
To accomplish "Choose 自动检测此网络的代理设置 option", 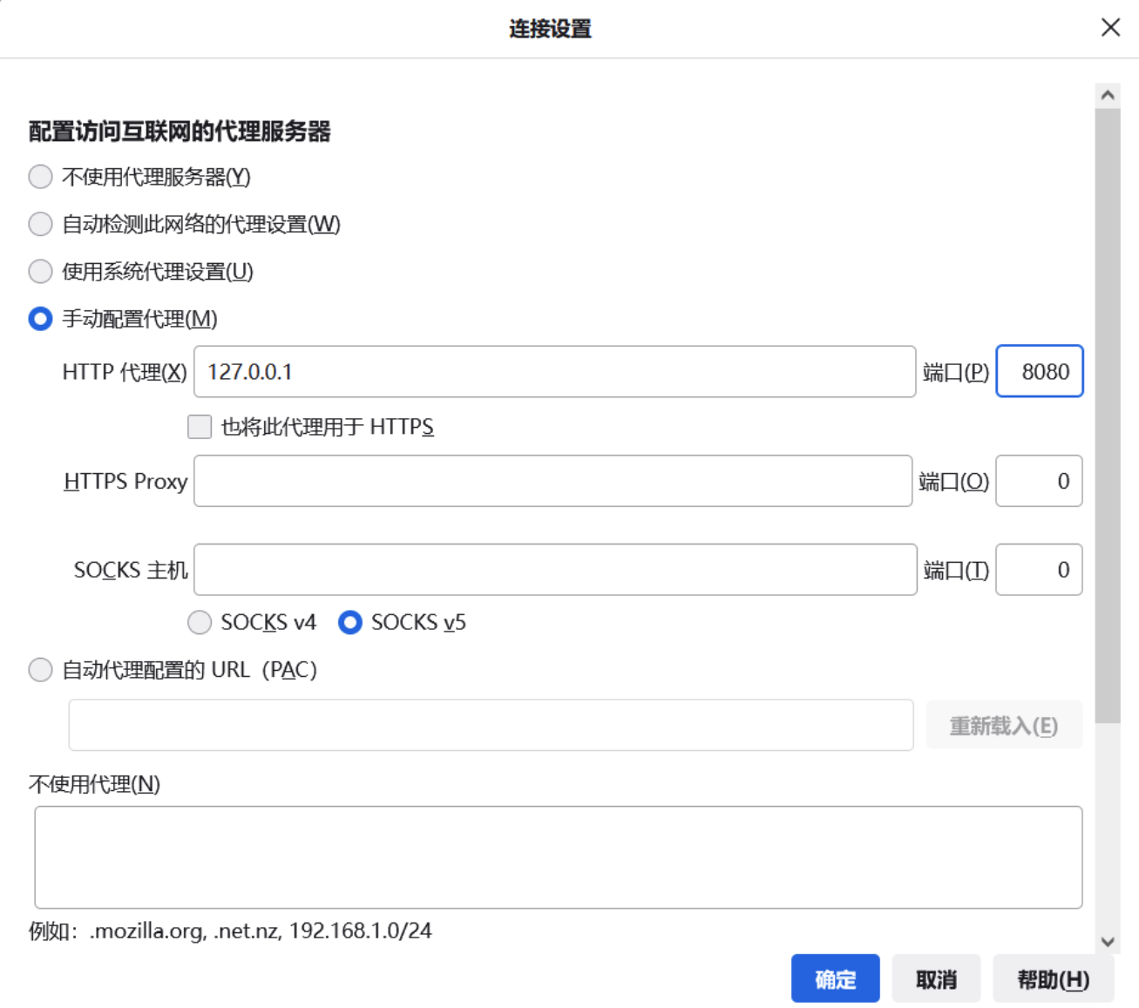I will 40,225.
